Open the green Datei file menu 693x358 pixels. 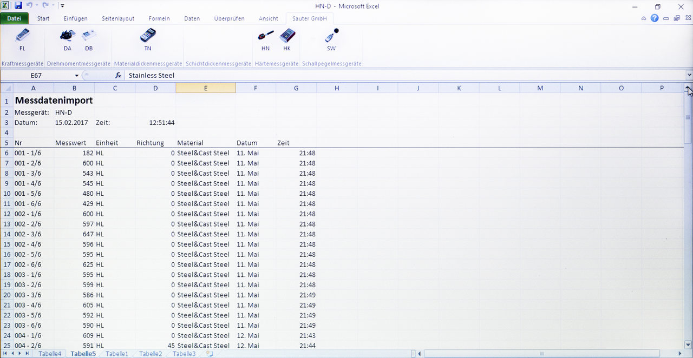15,18
